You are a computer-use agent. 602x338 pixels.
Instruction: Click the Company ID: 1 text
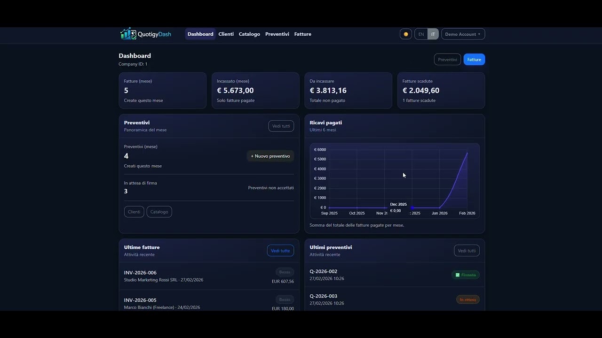tap(133, 64)
